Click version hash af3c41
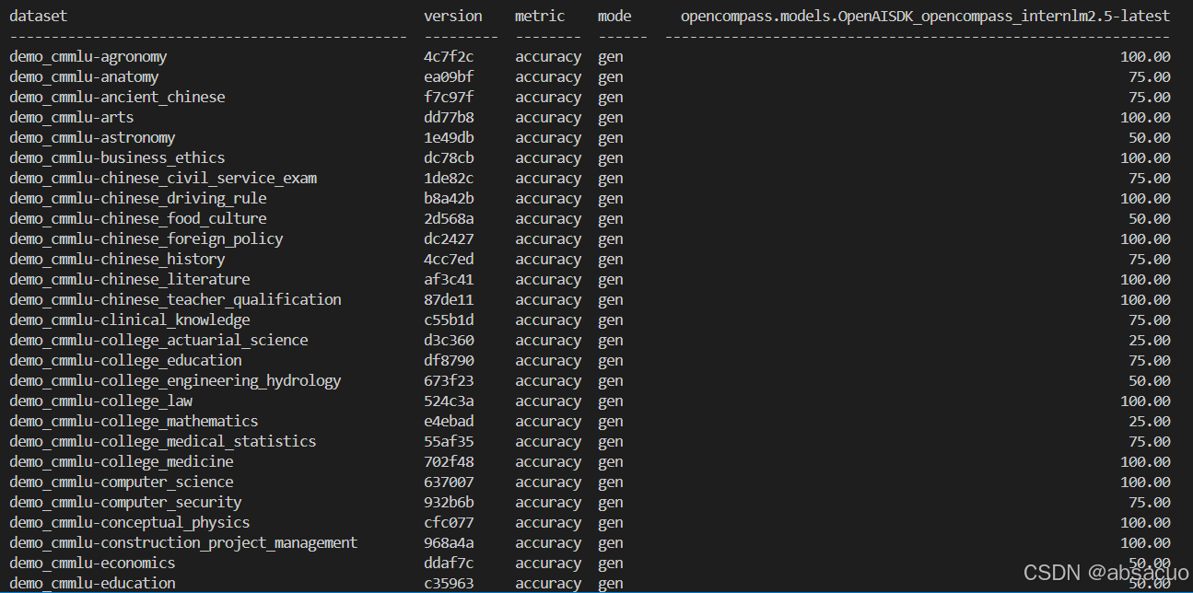The height and width of the screenshot is (593, 1193). [449, 279]
